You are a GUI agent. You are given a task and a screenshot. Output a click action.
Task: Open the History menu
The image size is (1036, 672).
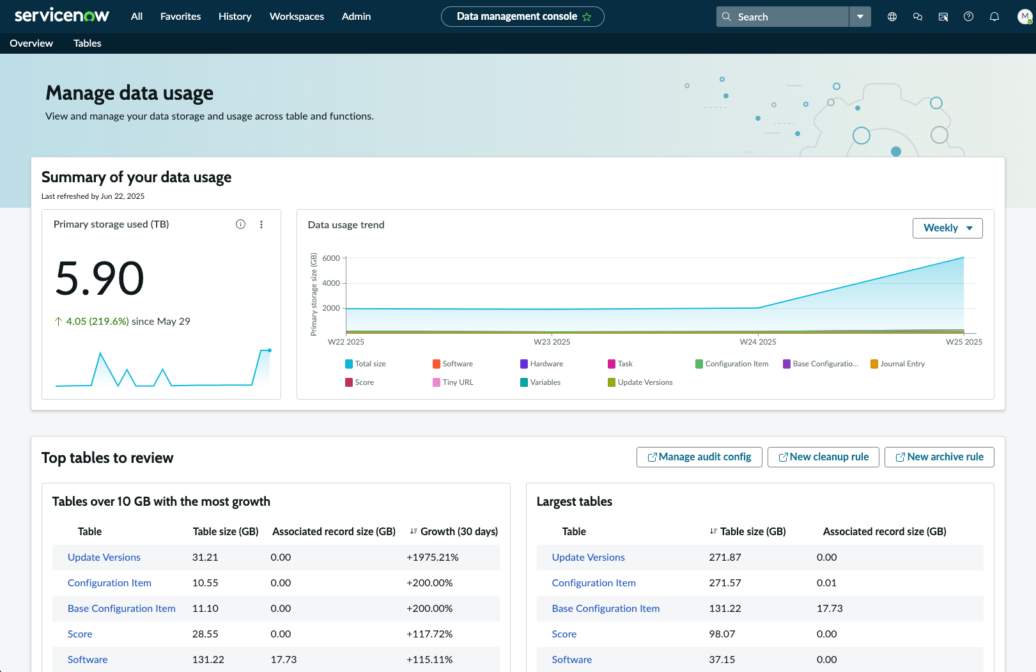pyautogui.click(x=235, y=17)
